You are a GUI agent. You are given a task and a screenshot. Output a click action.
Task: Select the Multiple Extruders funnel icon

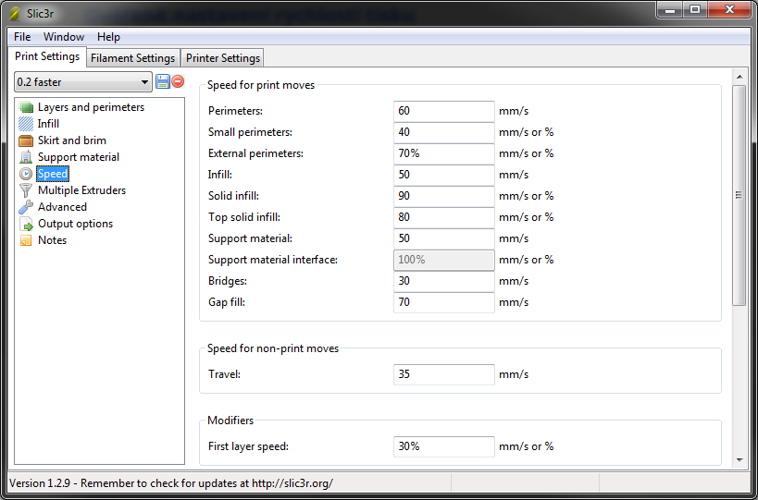click(26, 190)
